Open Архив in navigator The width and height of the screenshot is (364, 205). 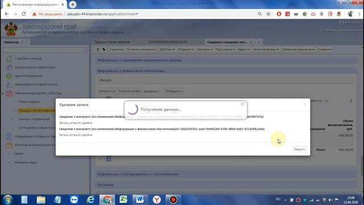(x=19, y=153)
